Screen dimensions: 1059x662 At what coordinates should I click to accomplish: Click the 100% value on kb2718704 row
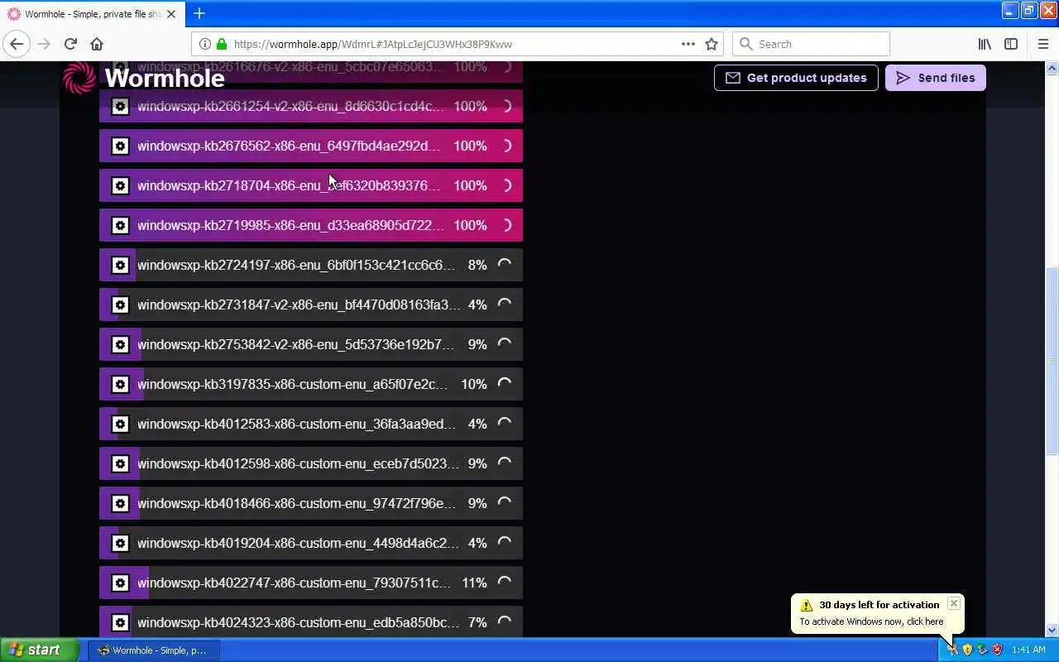(x=470, y=185)
